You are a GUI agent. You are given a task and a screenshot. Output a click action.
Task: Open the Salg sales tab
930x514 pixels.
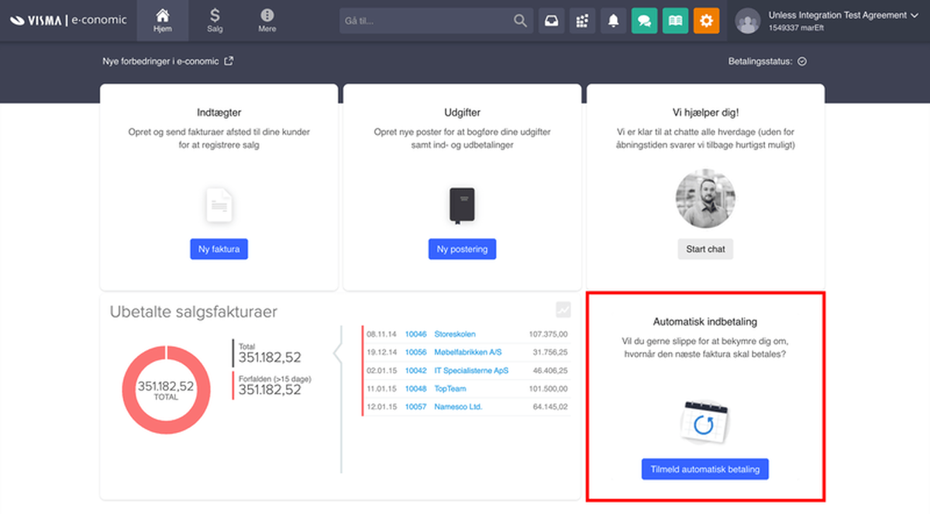[x=215, y=20]
